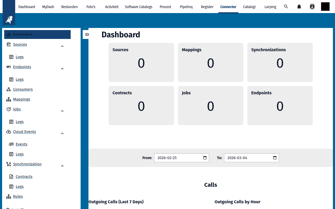Image resolution: width=335 pixels, height=209 pixels.
Task: Collapse the Cloud Events section chevron
Action: coord(62,133)
